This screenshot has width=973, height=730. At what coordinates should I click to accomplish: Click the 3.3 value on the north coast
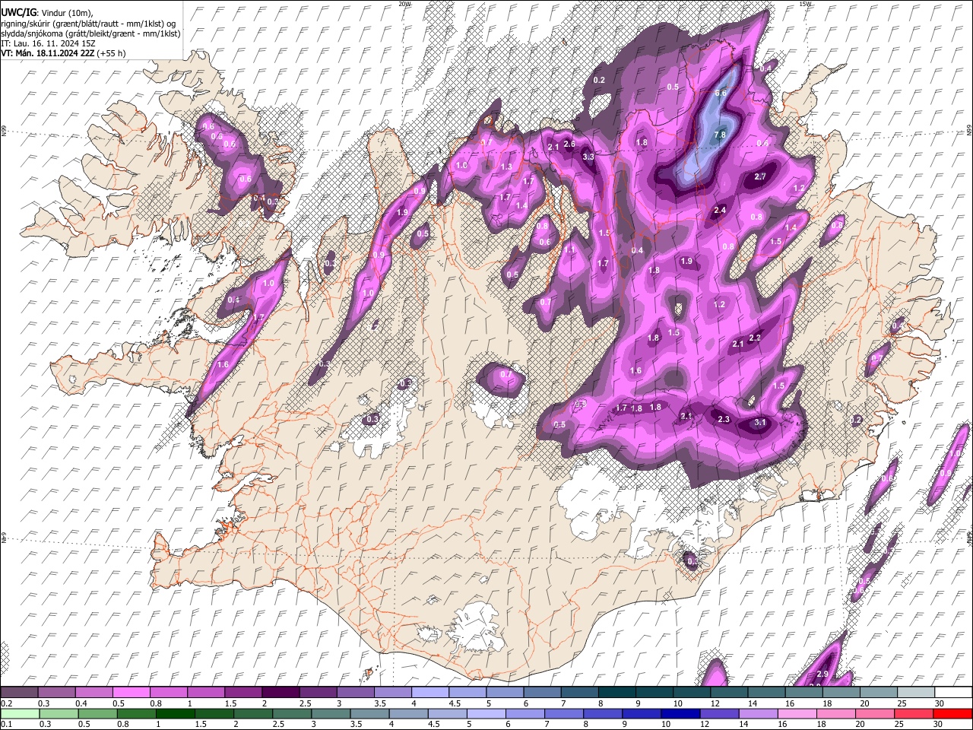[588, 157]
